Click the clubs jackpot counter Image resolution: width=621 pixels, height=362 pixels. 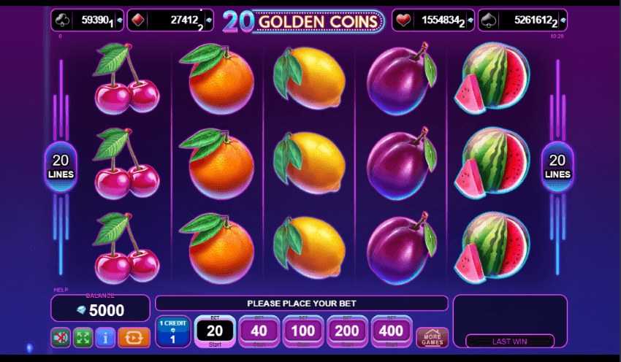pyautogui.click(x=87, y=20)
